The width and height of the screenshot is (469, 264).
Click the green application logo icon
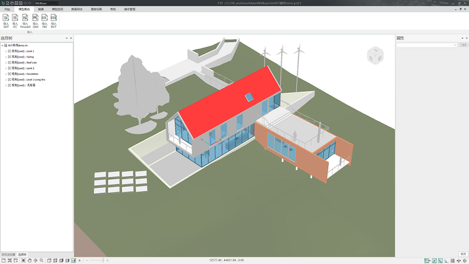click(3, 3)
